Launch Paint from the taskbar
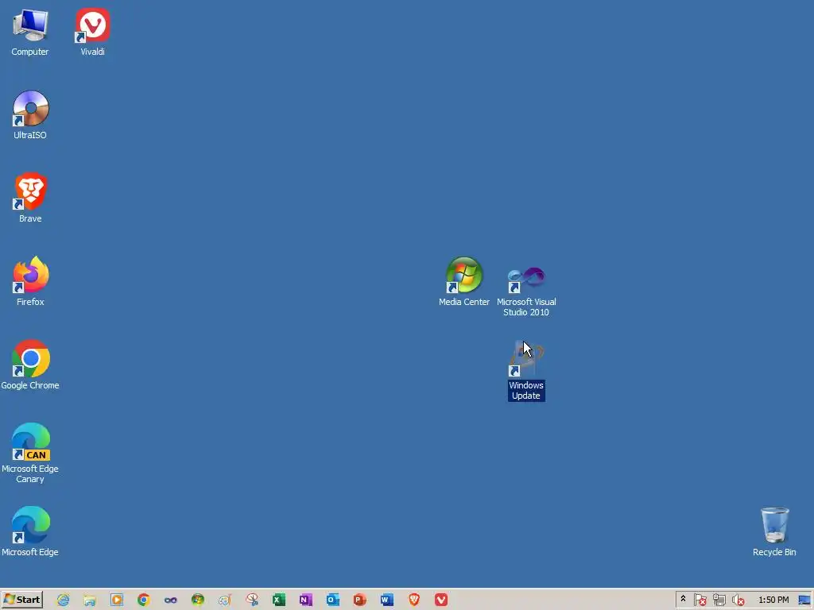The height and width of the screenshot is (610, 814). coord(225,600)
